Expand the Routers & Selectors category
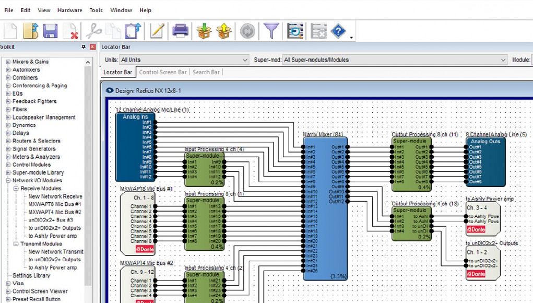The height and width of the screenshot is (303, 533). click(8, 141)
